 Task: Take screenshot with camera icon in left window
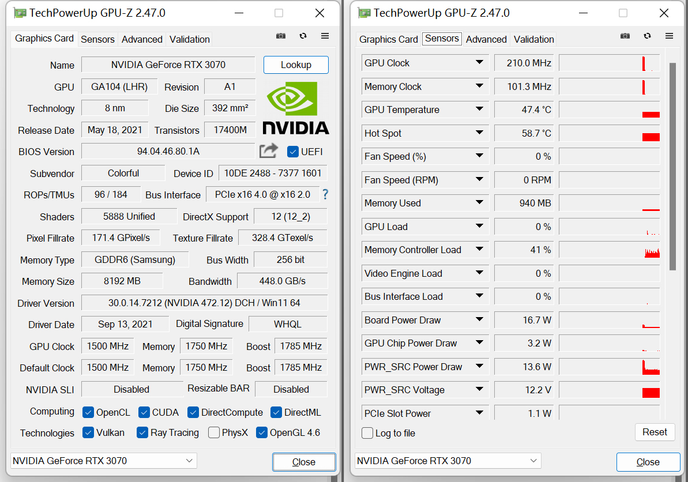(x=281, y=36)
